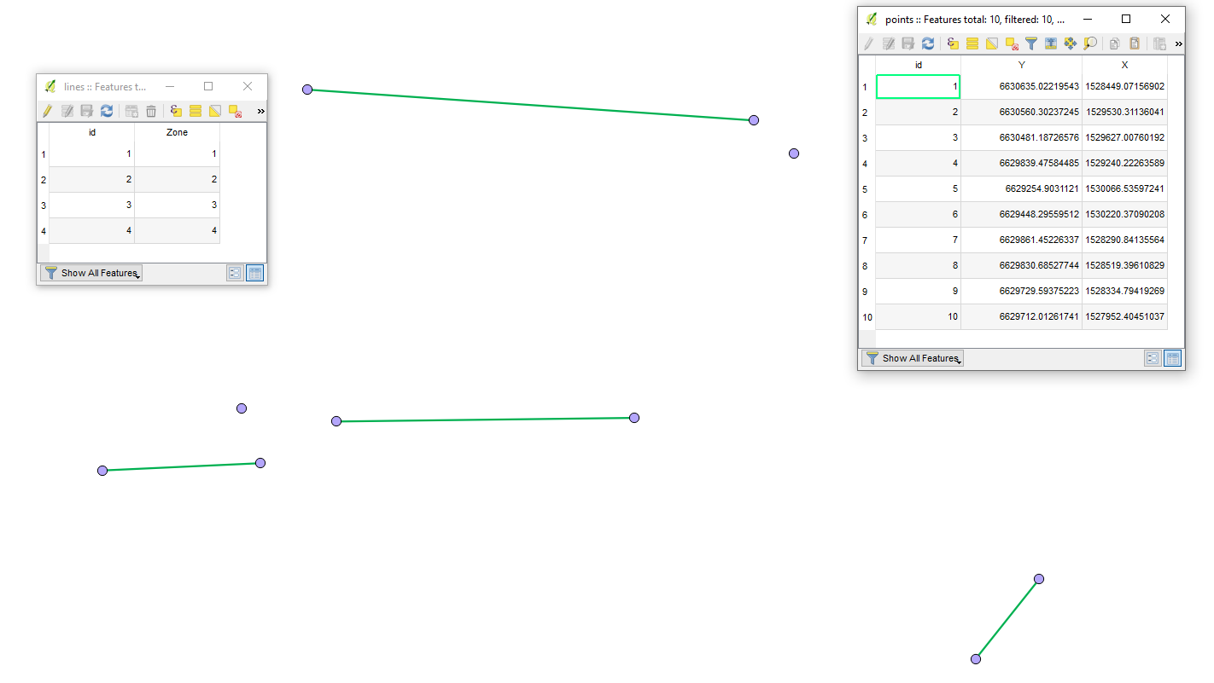This screenshot has height=683, width=1214.
Task: Sort by id column header in lines table
Action: (92, 132)
